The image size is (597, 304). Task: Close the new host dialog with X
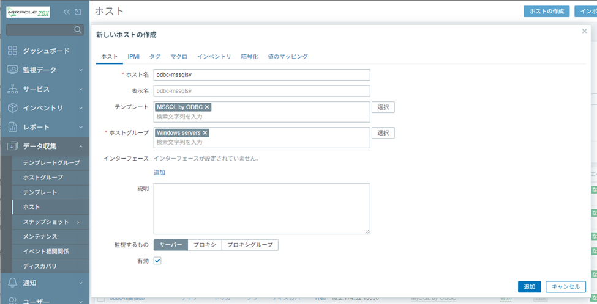tap(584, 31)
